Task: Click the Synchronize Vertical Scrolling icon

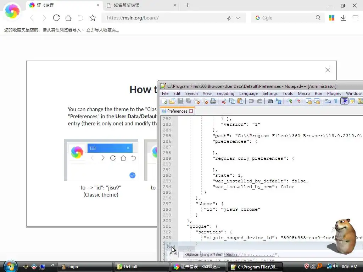Action: click(309, 101)
